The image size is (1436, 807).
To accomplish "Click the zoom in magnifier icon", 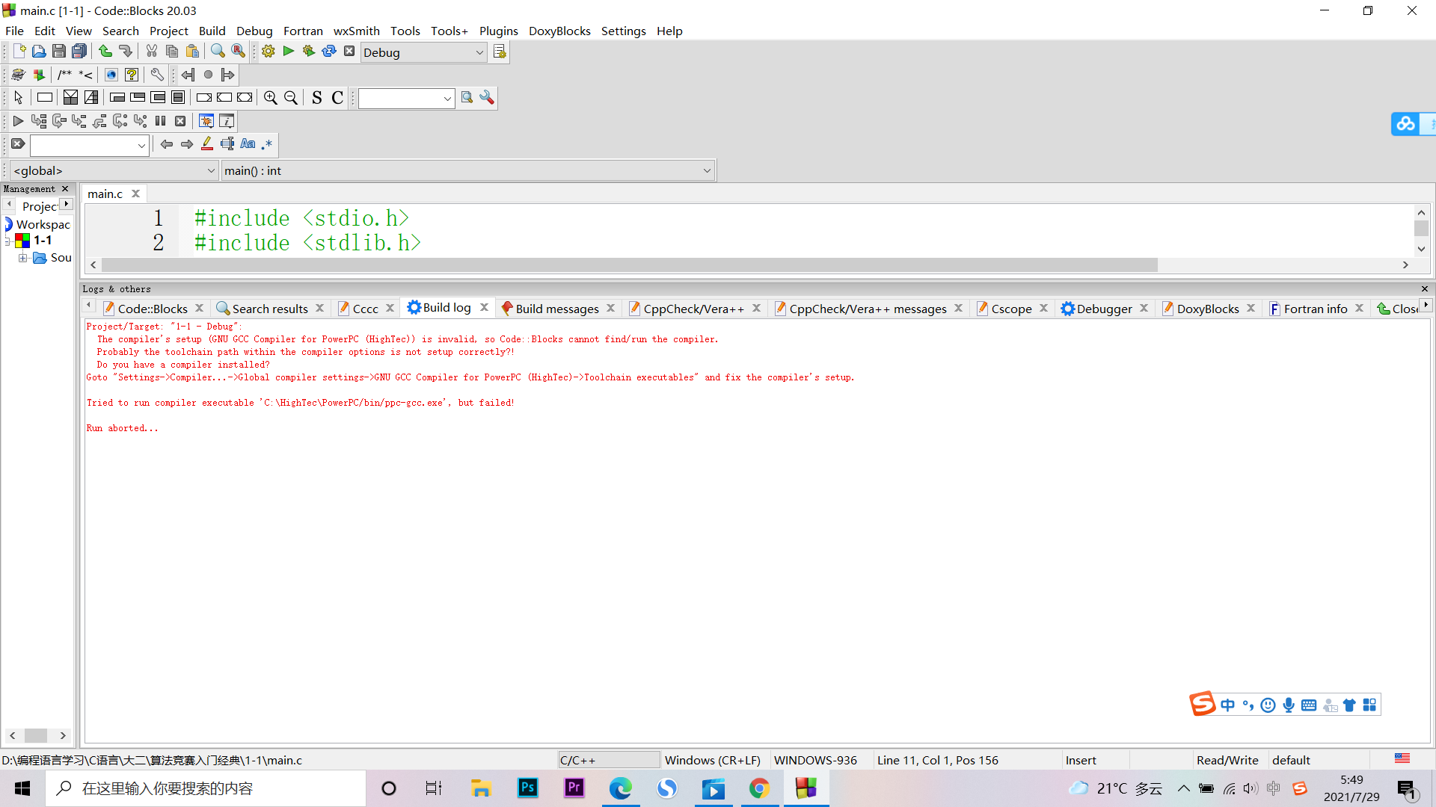I will 271,98.
